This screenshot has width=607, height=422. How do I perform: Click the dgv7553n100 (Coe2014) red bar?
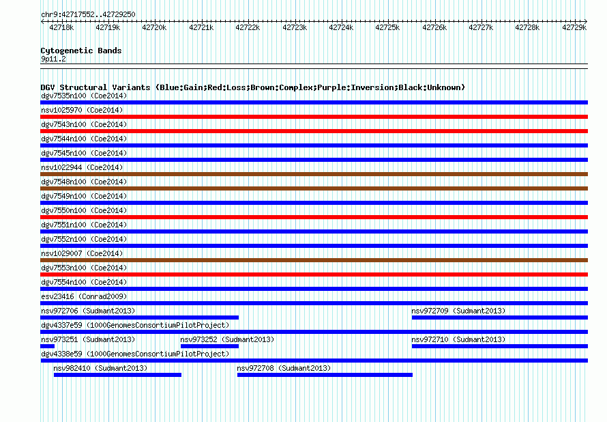pos(314,275)
